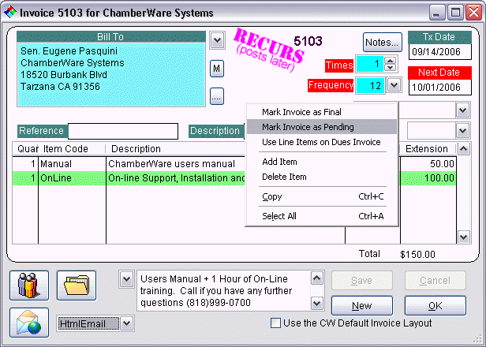Open the invoice message dropdown arrow
486x347 pixels.
[x=126, y=279]
